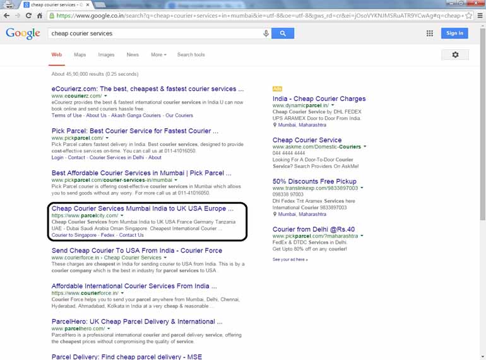Open search settings gear
Image resolution: width=486 pixels, height=360 pixels.
pyautogui.click(x=455, y=55)
